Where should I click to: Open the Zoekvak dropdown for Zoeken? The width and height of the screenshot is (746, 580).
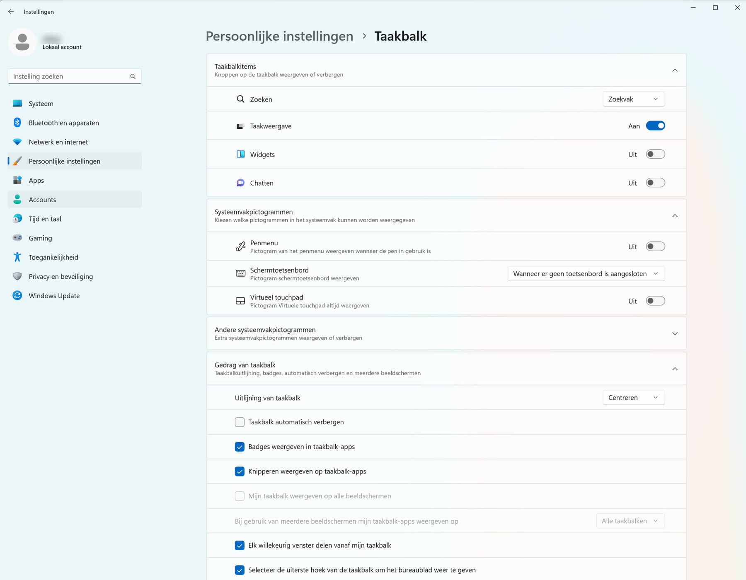tap(633, 99)
